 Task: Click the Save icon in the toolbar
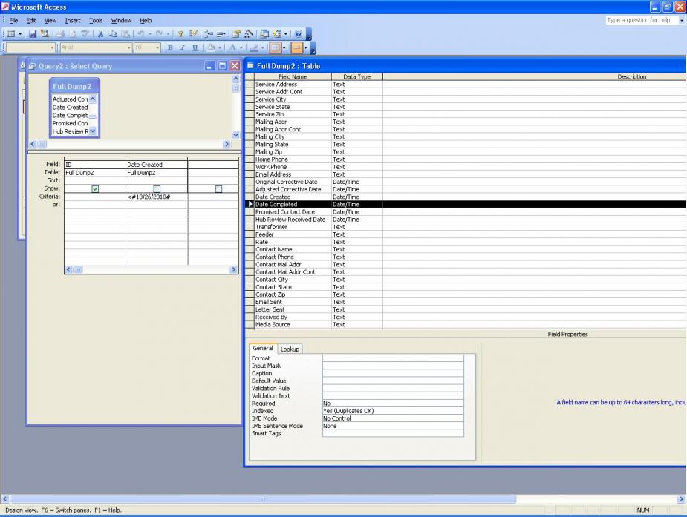click(x=32, y=34)
